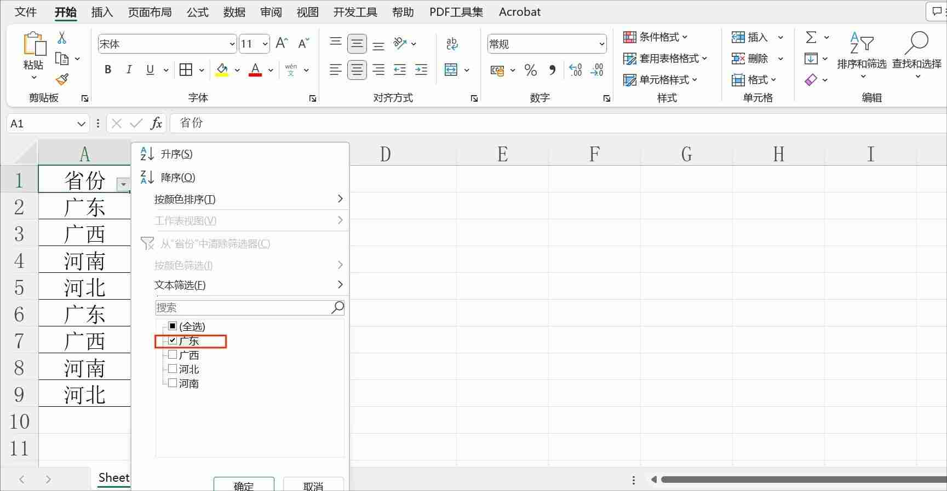Screen dimensions: 947x491
Task: Open the number format dropdown 常规
Action: click(602, 44)
